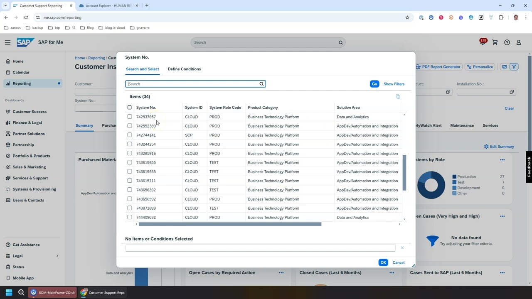This screenshot has width=532, height=299.
Task: Open the filter funnel icon in page header
Action: (x=514, y=67)
